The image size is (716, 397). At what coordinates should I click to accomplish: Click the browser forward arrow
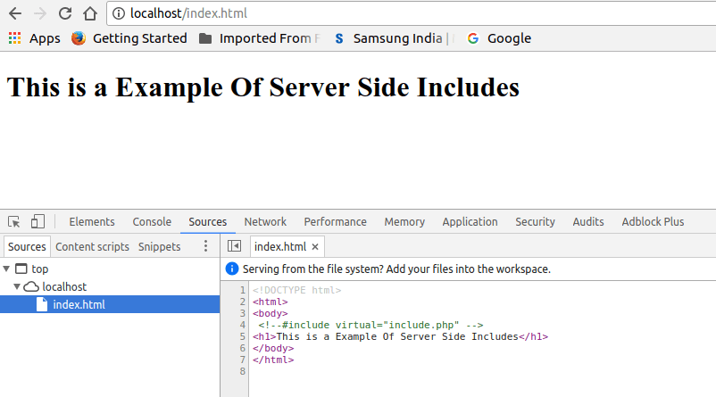40,13
